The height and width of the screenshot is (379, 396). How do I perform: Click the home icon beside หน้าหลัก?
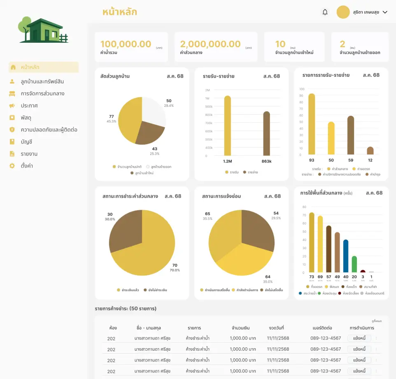tap(13, 67)
